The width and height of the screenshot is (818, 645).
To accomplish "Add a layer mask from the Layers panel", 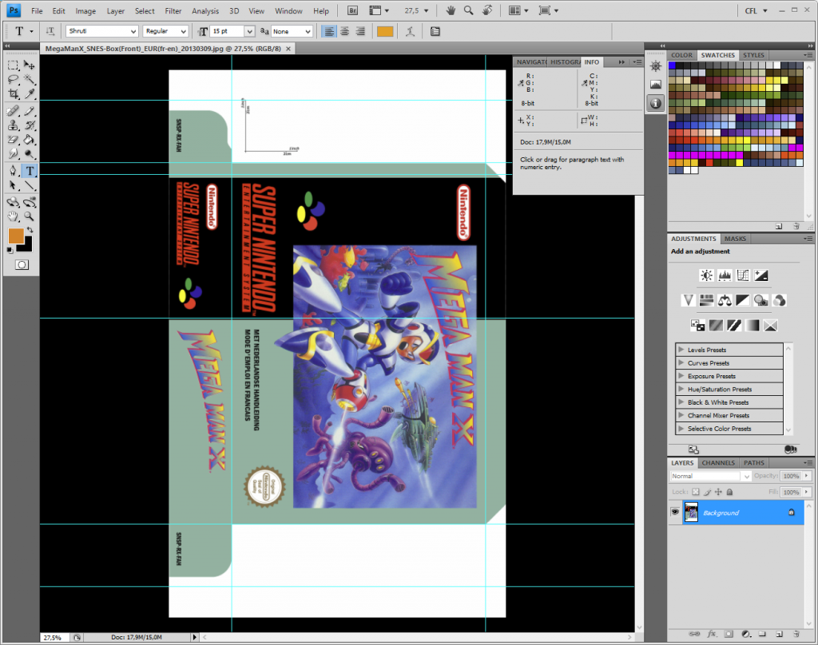I will coord(728,634).
